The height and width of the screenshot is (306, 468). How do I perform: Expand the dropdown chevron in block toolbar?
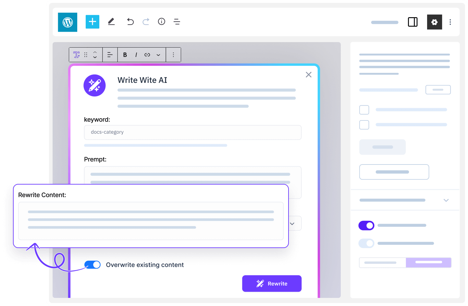(x=158, y=55)
